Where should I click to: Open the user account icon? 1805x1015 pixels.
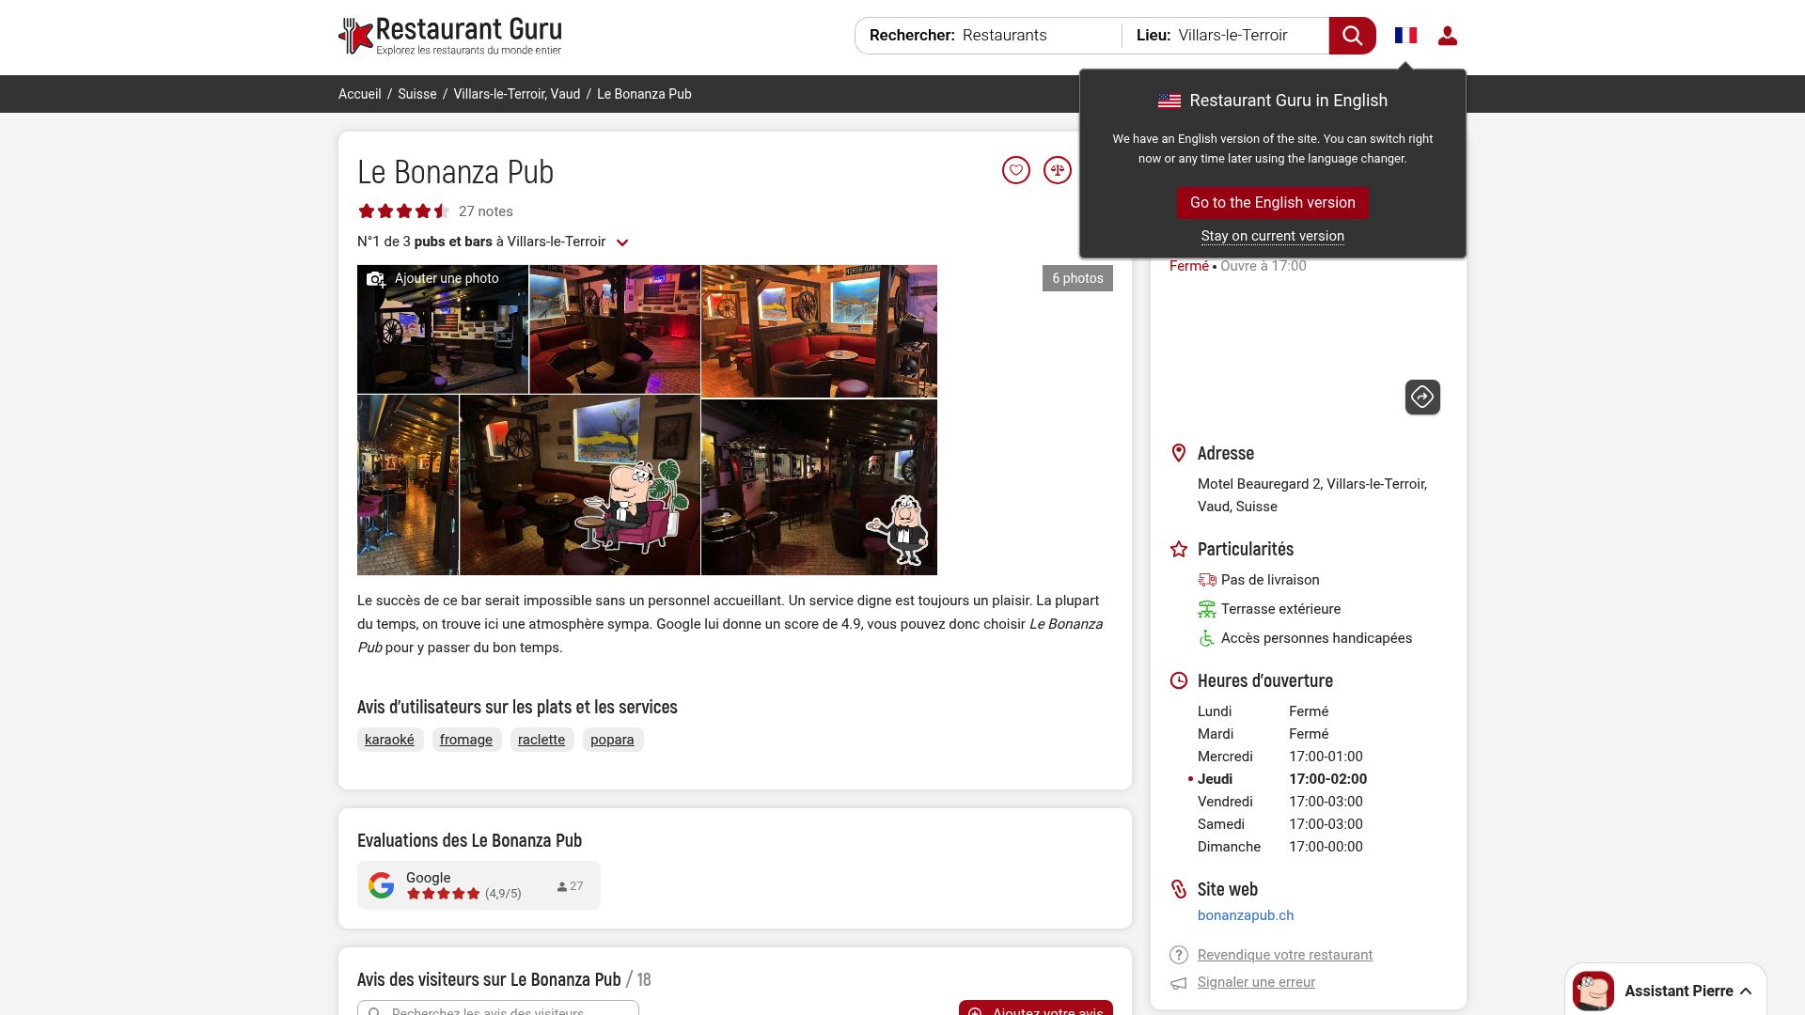click(1448, 35)
